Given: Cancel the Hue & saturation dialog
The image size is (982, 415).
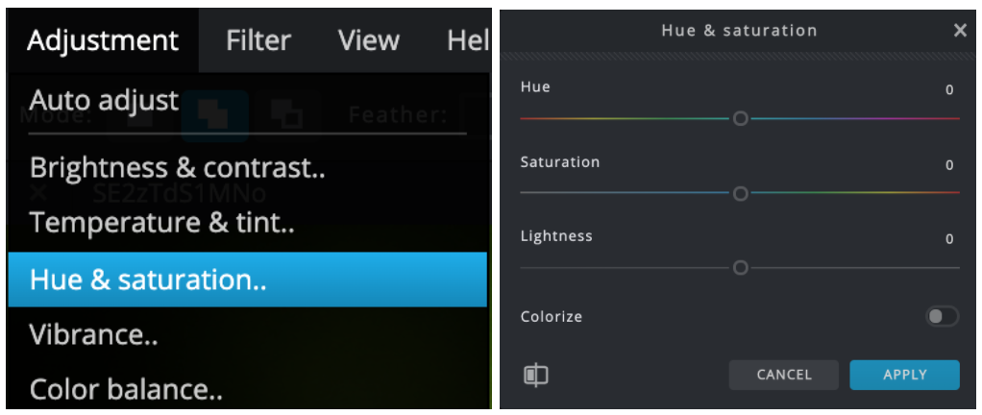Looking at the screenshot, I should (x=783, y=375).
